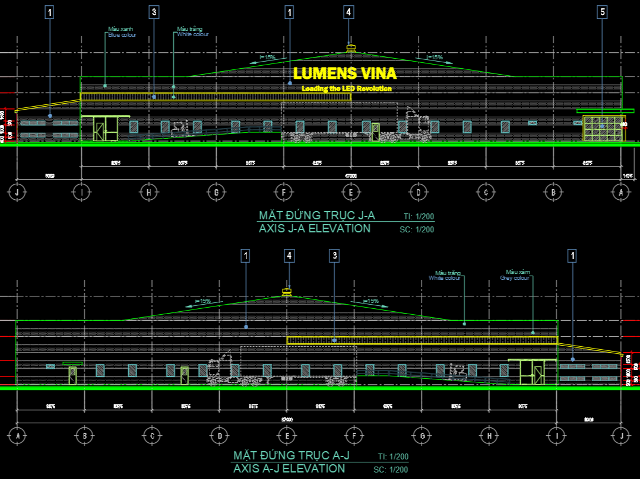Click the yellow glazed entrance under callout 5
This screenshot has height=479, width=640.
[x=603, y=129]
